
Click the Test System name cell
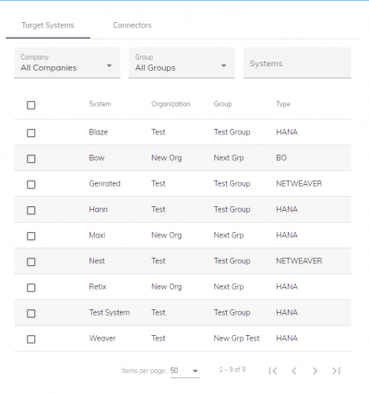pos(109,312)
